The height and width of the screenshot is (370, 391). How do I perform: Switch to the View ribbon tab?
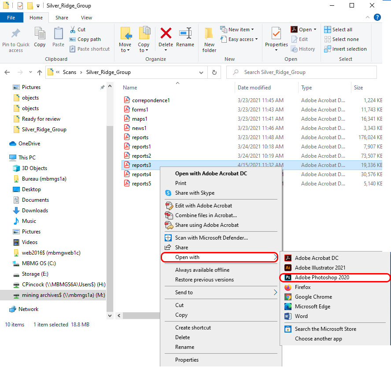pos(86,18)
